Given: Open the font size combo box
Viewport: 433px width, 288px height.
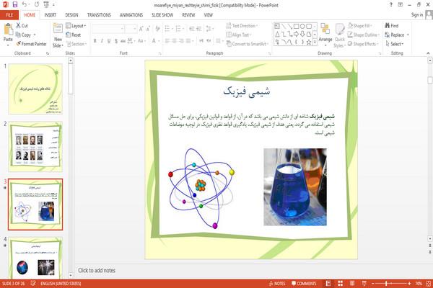Looking at the screenshot, I should 131,28.
